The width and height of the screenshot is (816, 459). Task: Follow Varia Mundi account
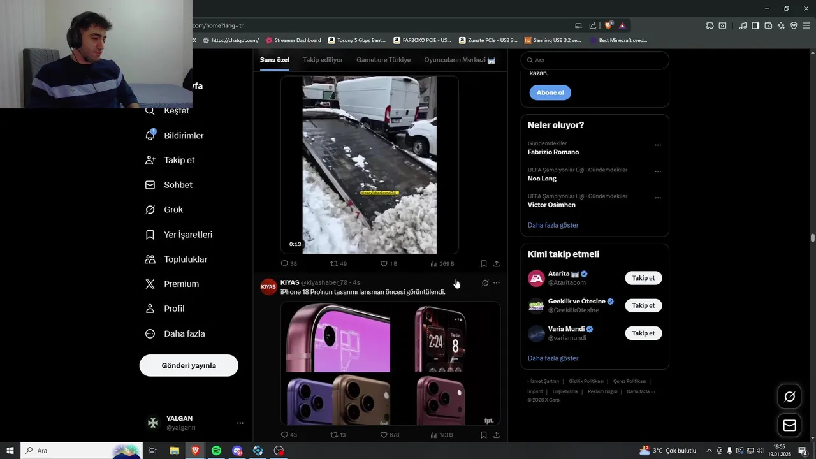coord(643,333)
